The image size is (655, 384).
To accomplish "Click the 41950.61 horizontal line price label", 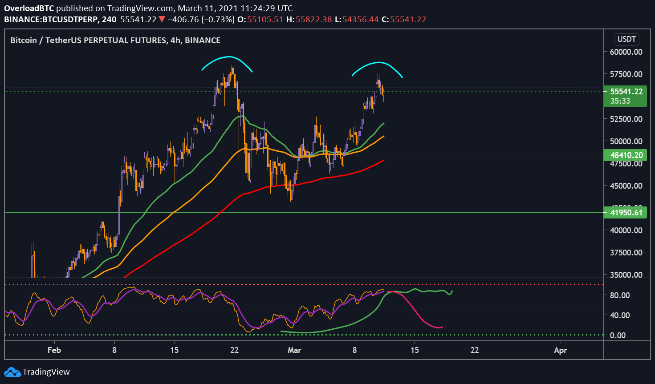I will tap(625, 213).
